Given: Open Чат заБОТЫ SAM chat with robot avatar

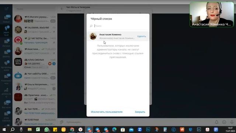Looking at the screenshot, I should [35, 75].
